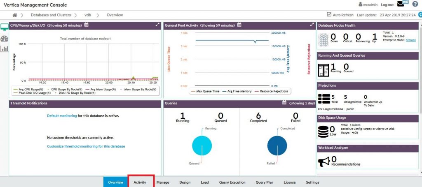Viewport: 422px width, 187px height.
Task: Switch to the Query Plan tab
Action: 264,182
